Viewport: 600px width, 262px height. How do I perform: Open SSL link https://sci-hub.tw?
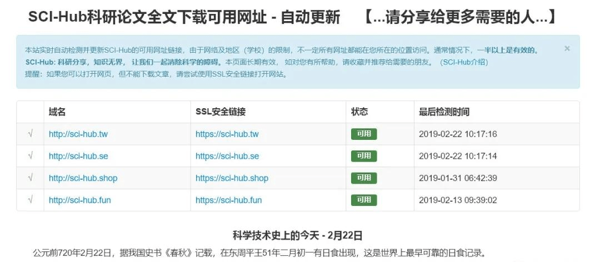pyautogui.click(x=227, y=134)
